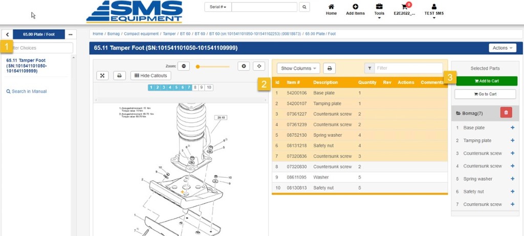Viewport: 524px width, 236px height.
Task: Open the Show Columns dropdown
Action: pos(298,68)
